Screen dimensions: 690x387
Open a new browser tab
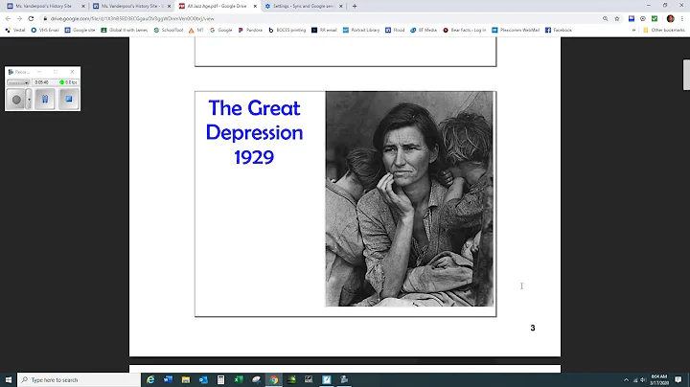[x=355, y=6]
